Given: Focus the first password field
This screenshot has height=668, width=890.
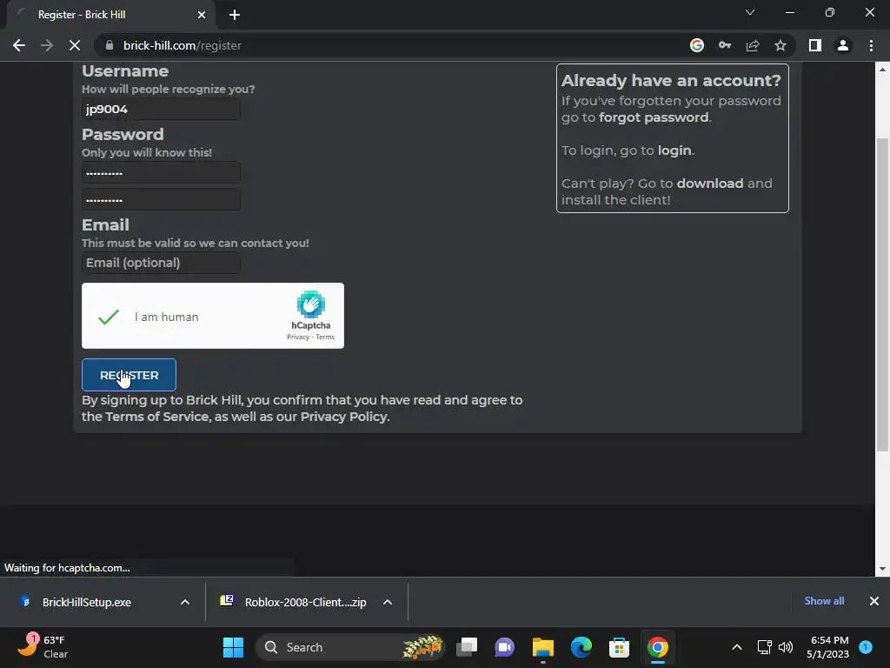Looking at the screenshot, I should (161, 173).
